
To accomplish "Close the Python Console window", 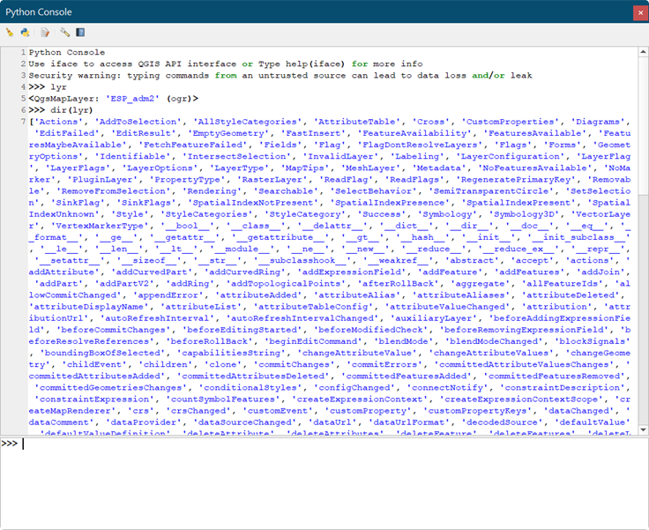I will [x=633, y=11].
